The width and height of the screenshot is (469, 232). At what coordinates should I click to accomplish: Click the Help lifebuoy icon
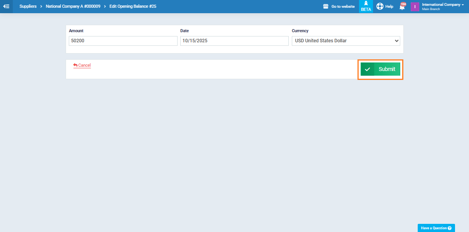coord(380,7)
